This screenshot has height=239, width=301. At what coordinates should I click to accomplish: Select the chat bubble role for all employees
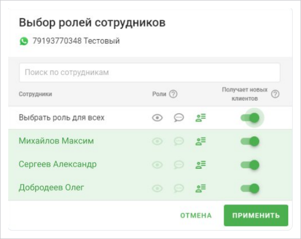179,118
